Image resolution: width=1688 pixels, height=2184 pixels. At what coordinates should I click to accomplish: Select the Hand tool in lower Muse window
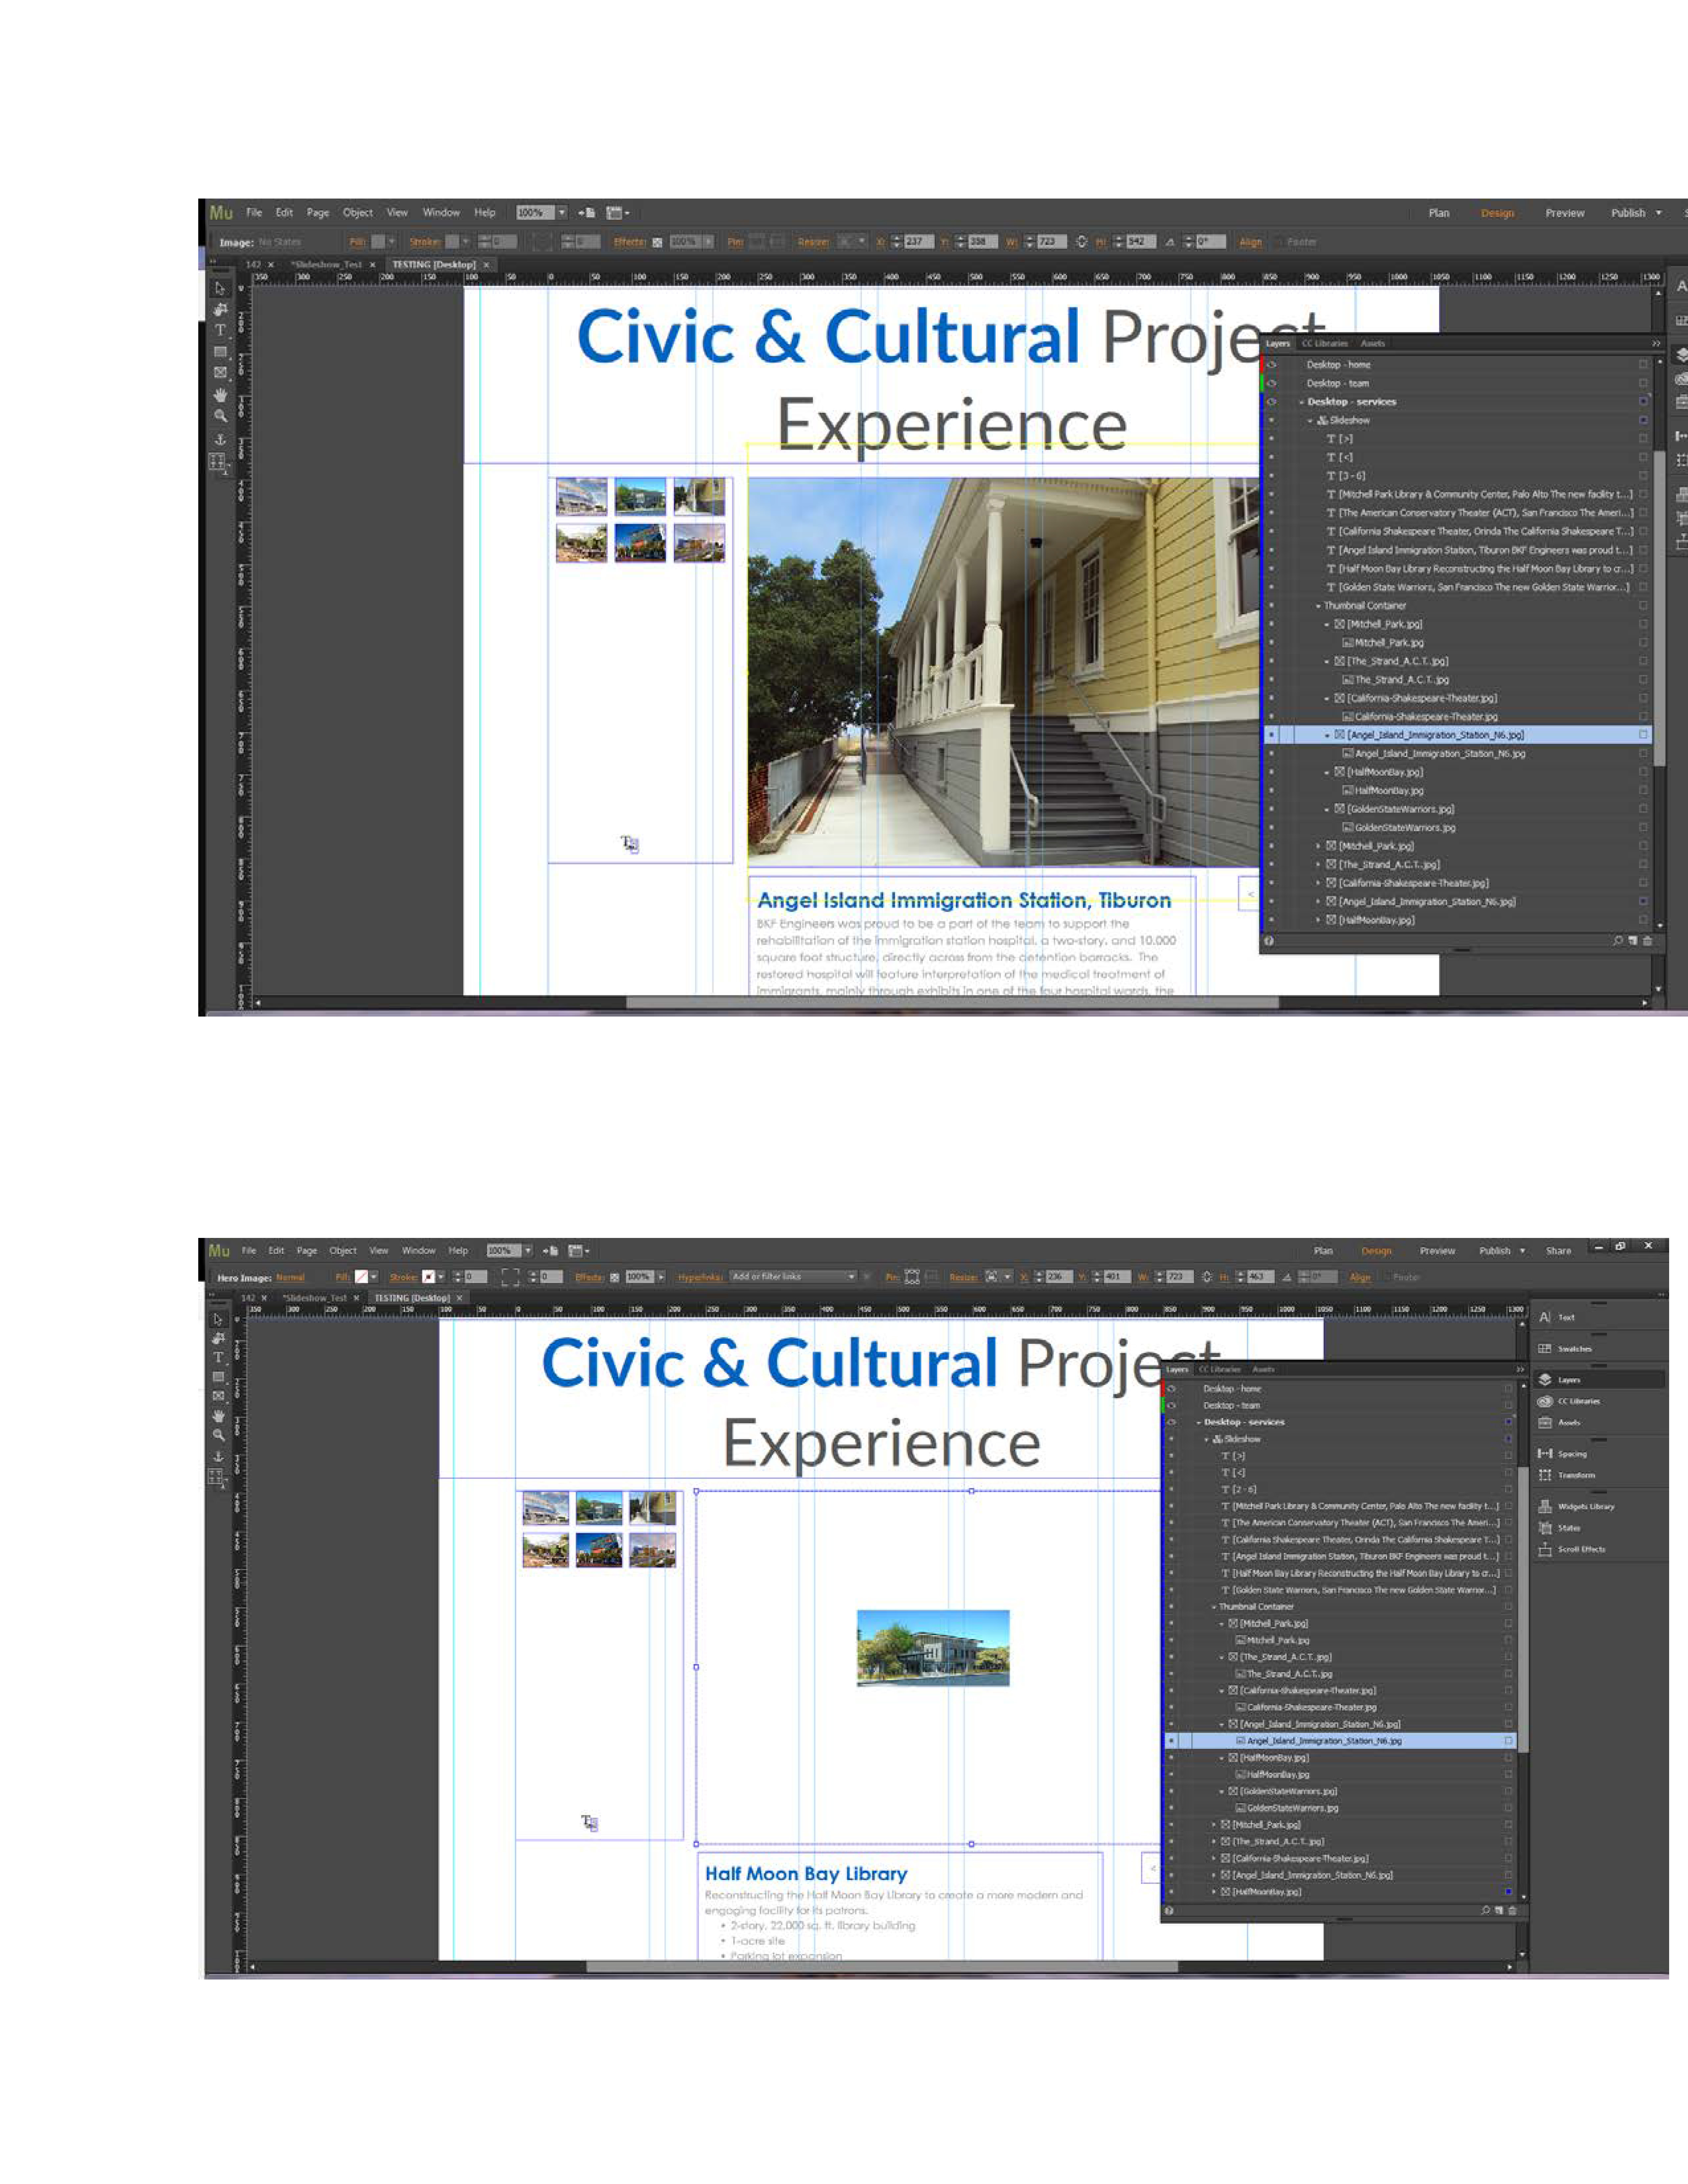click(x=218, y=1416)
